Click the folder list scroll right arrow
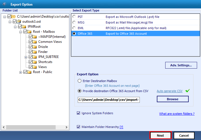 coord(67,127)
